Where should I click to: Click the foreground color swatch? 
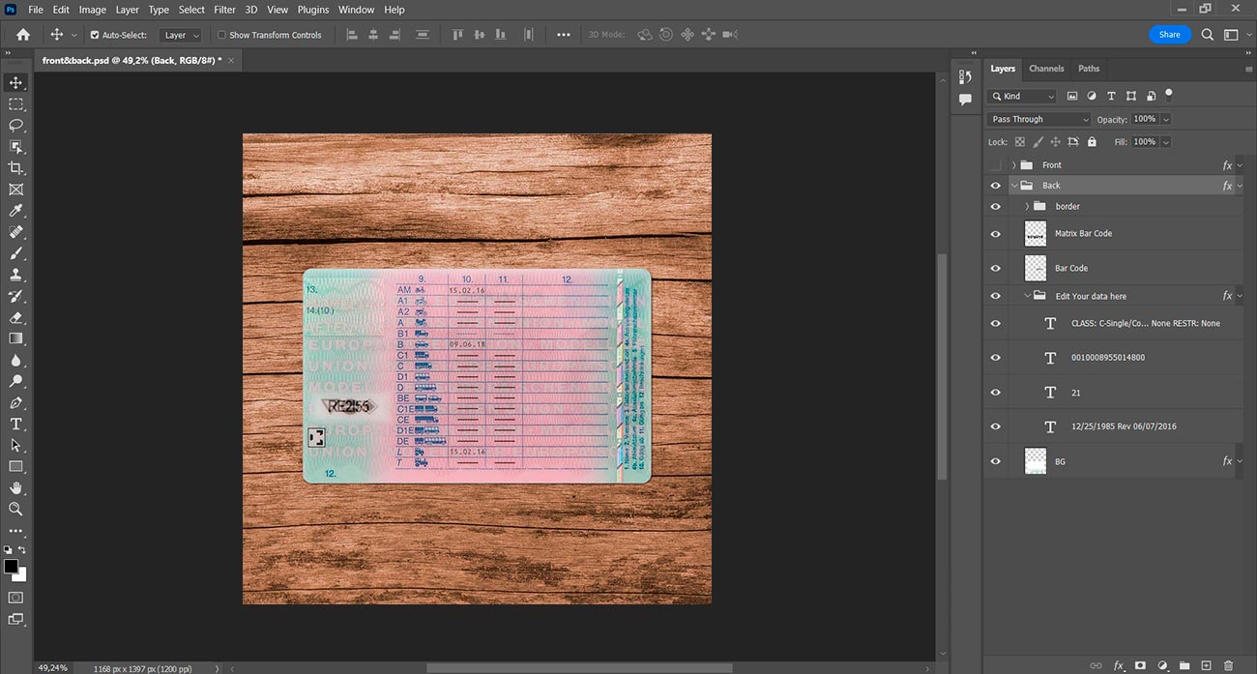click(11, 567)
